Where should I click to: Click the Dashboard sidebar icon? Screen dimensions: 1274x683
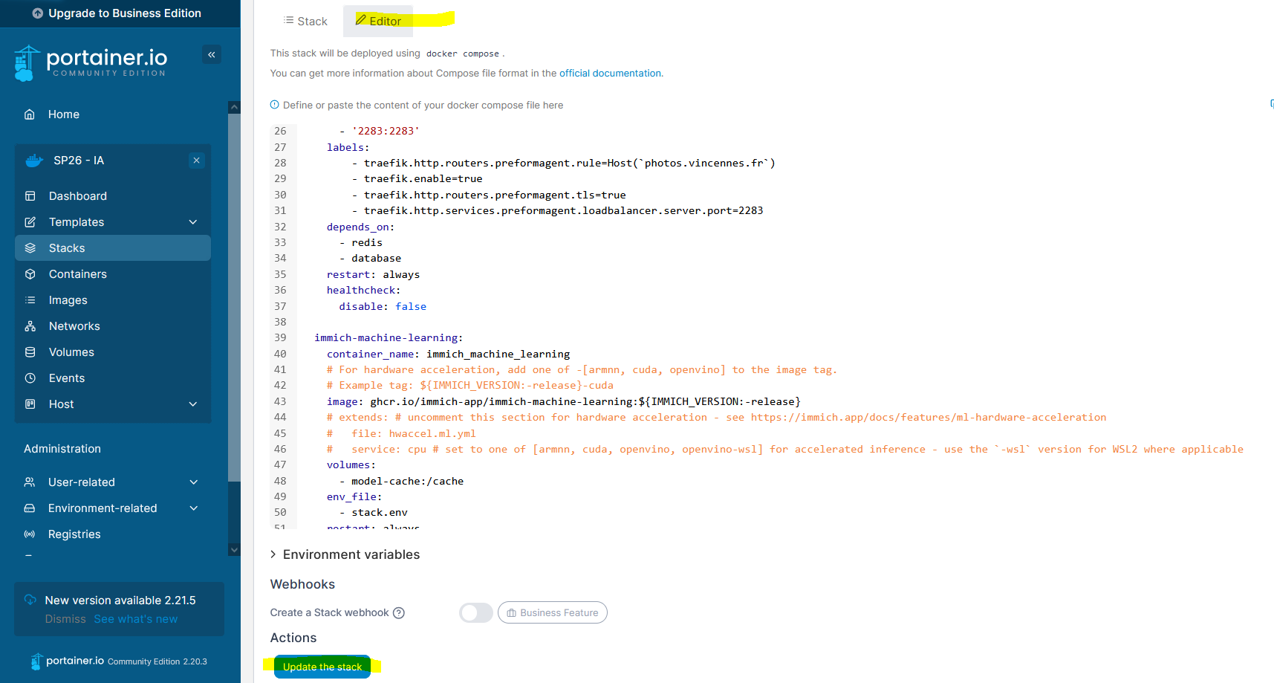tap(30, 196)
